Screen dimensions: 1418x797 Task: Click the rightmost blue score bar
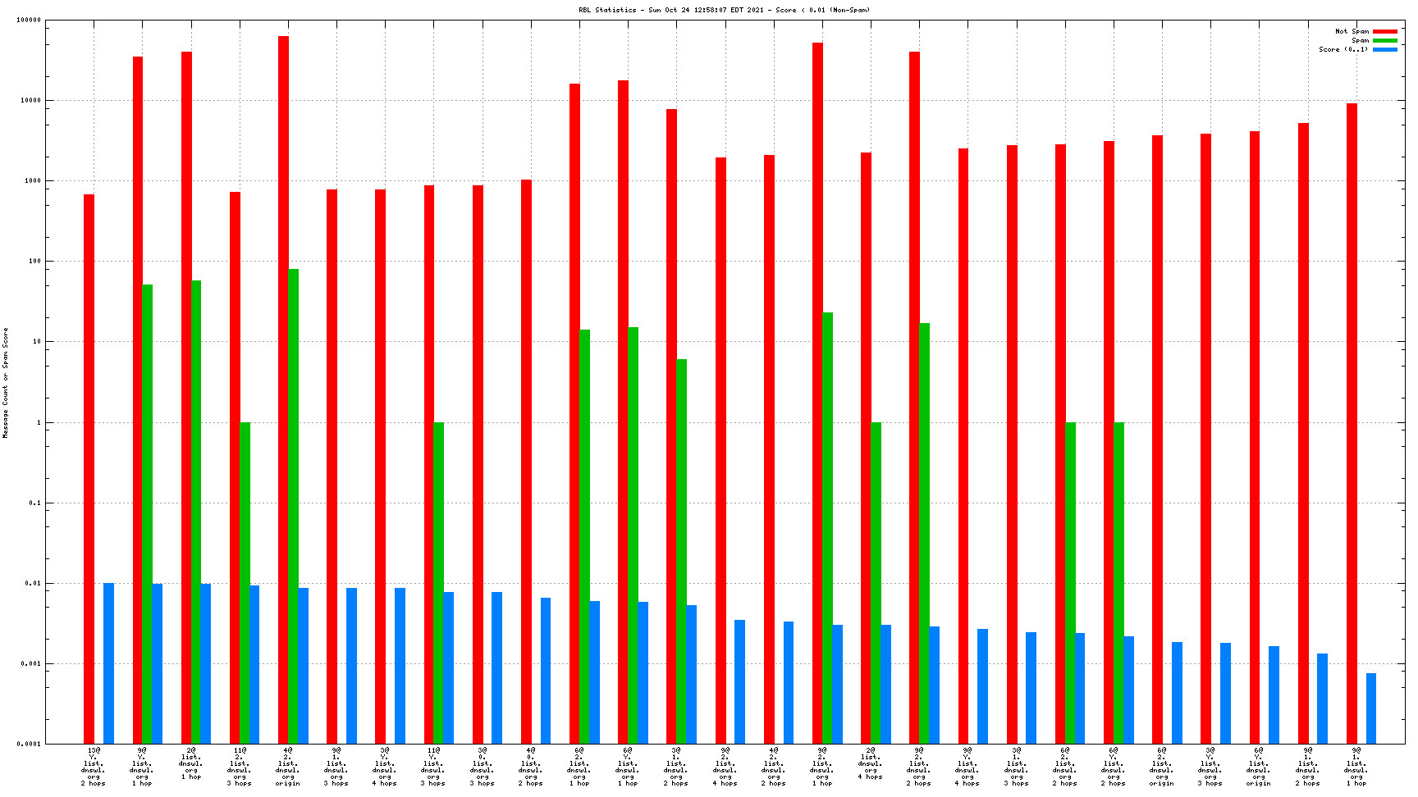(1370, 708)
